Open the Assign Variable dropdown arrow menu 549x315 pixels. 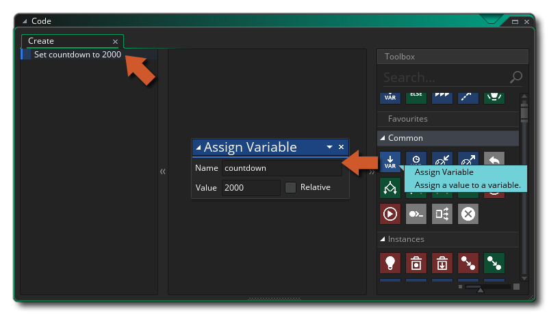coord(329,147)
